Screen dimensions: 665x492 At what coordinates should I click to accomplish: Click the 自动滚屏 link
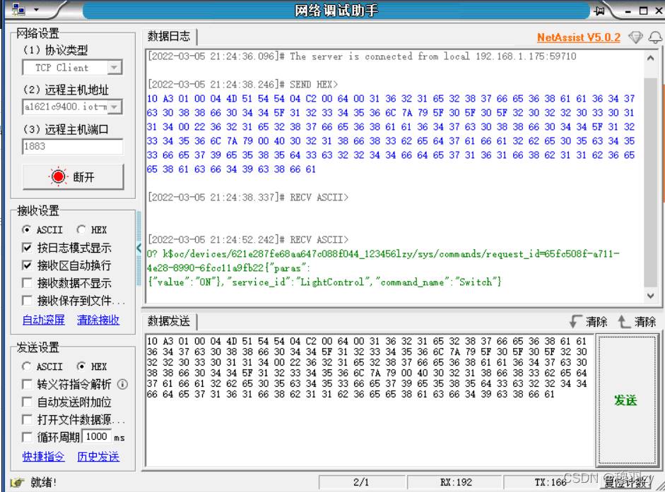pyautogui.click(x=44, y=320)
